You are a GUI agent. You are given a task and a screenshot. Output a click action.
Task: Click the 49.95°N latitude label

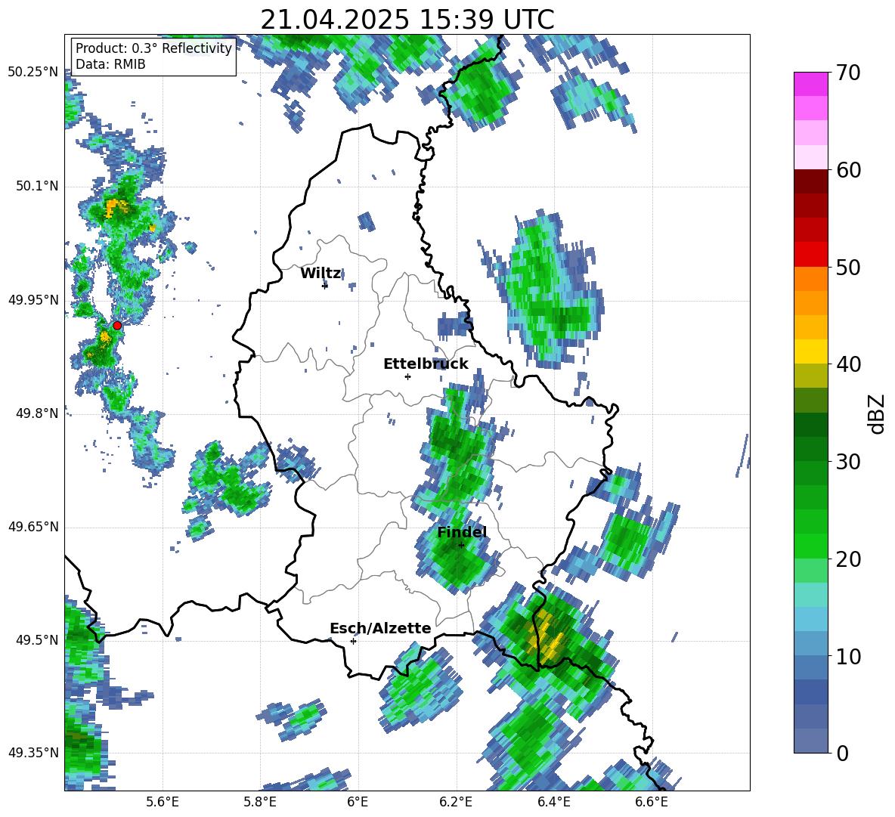pyautogui.click(x=33, y=300)
